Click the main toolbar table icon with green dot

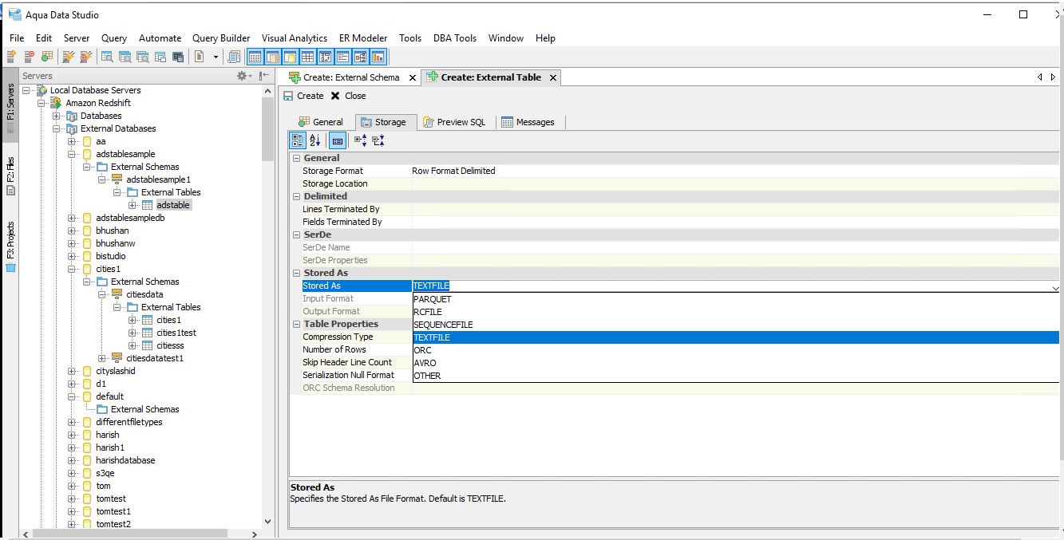point(47,57)
